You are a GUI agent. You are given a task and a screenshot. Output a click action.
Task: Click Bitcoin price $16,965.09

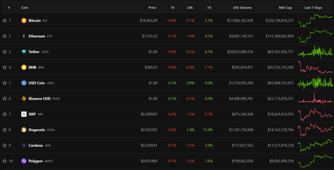[149, 20]
